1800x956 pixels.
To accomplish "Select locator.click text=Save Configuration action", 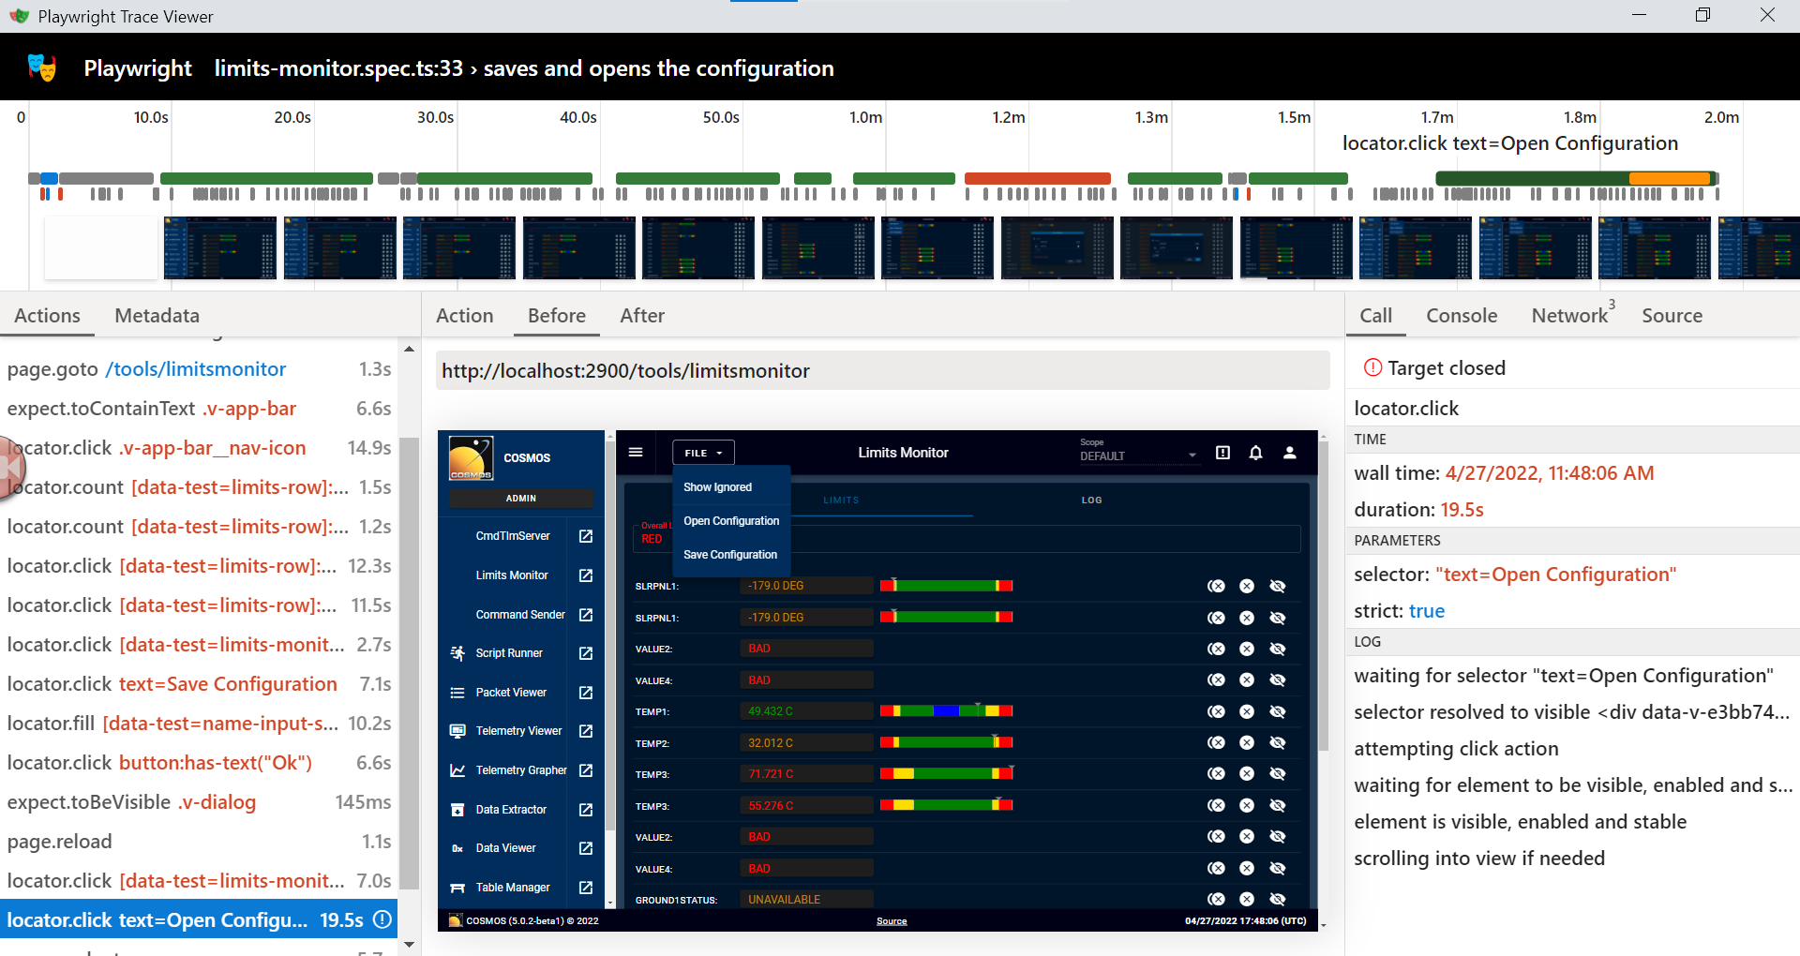I will tap(199, 684).
